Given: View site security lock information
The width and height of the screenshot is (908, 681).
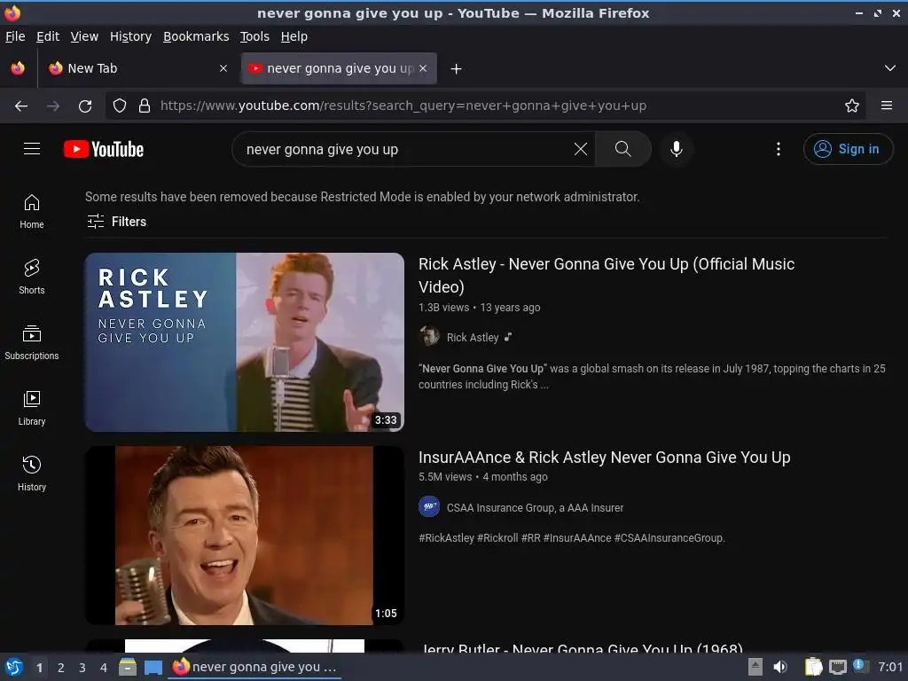Looking at the screenshot, I should point(145,106).
